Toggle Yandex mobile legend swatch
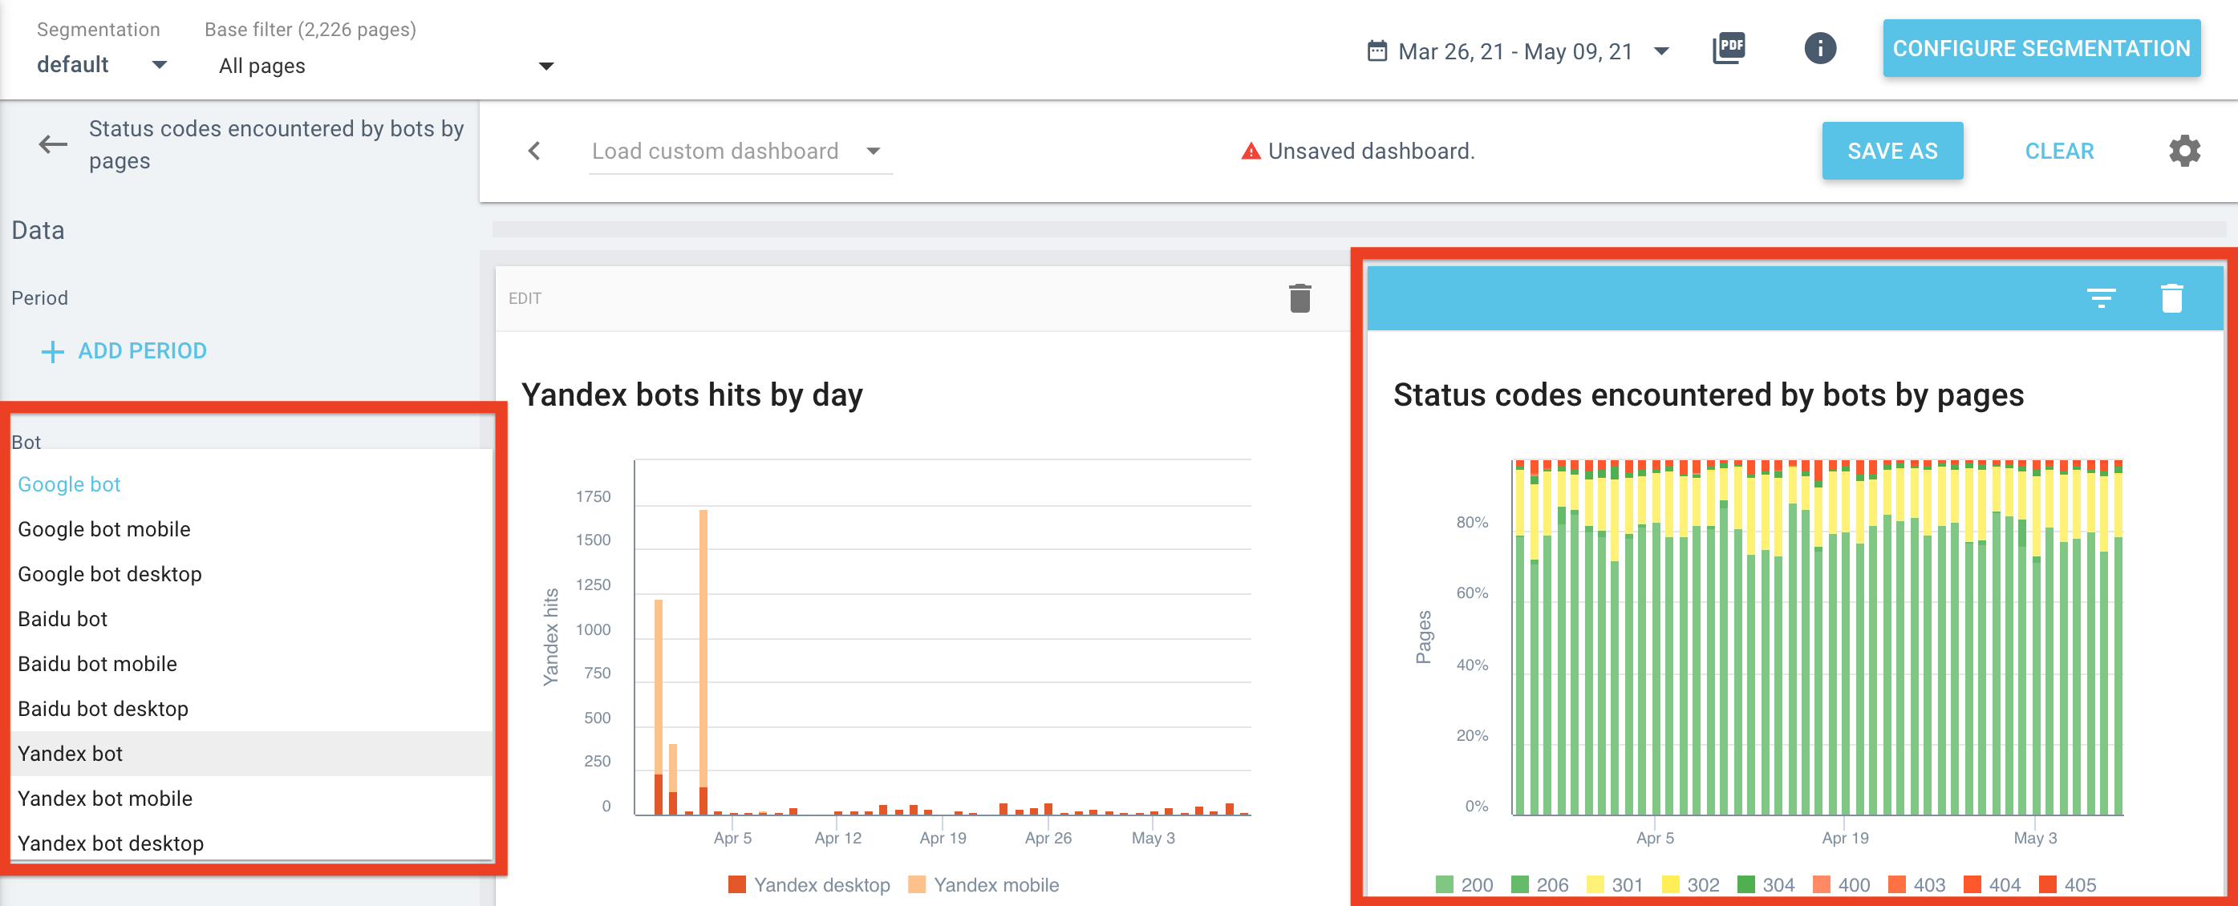 [917, 884]
